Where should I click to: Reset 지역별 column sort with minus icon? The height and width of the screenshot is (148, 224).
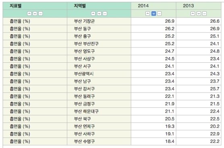[105, 14]
